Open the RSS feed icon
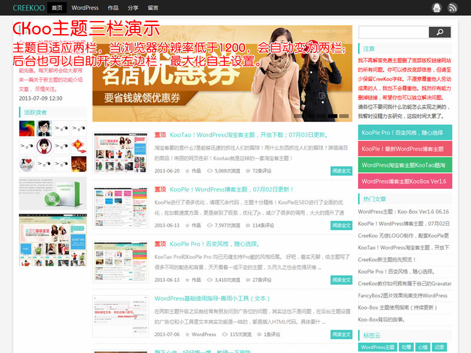Viewport: 471px width, 353px height. [x=452, y=8]
